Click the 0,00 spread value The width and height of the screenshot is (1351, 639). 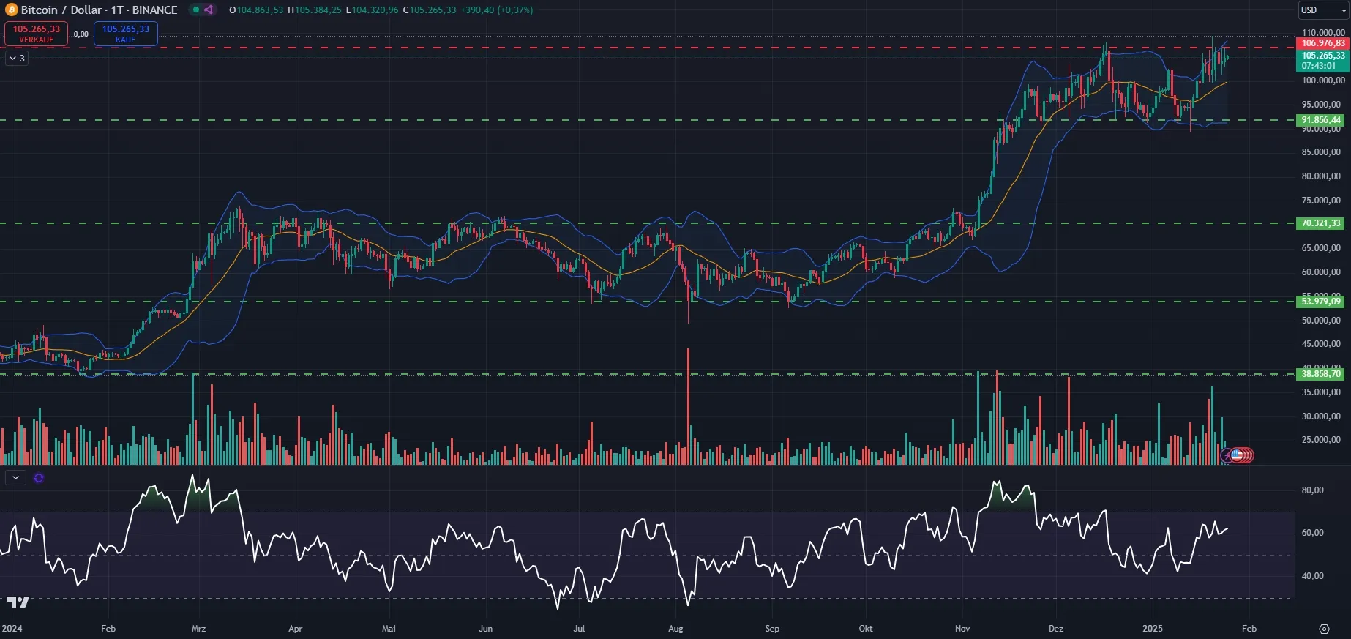(81, 34)
